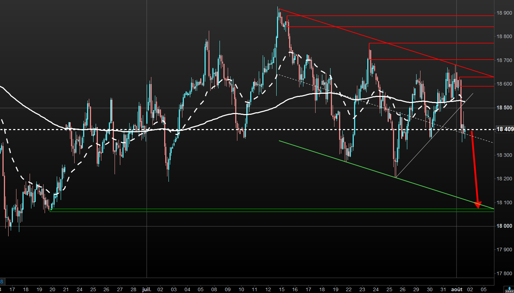514x293 pixels.
Task: Click the highlighted current price label 18 409
Action: click(505, 129)
